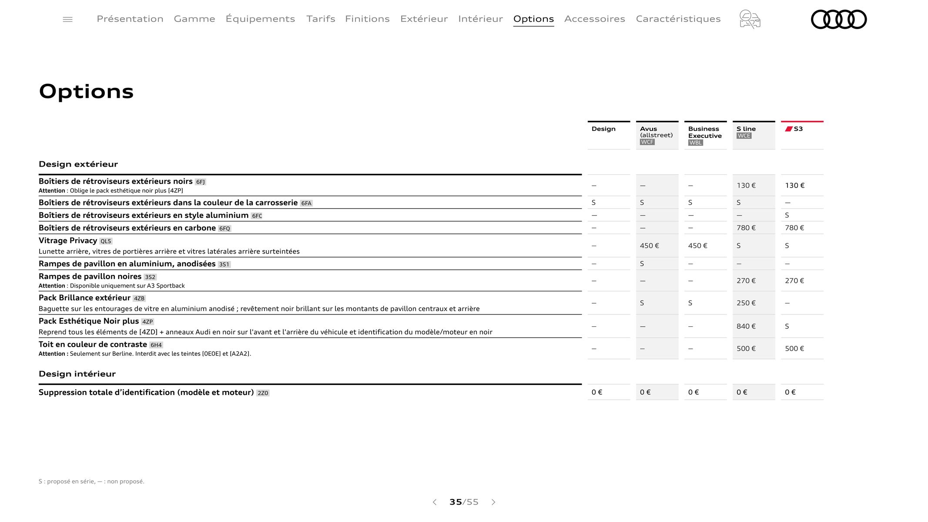Select Suppression totale d'identification row
This screenshot has height=522, width=928.
click(x=310, y=392)
